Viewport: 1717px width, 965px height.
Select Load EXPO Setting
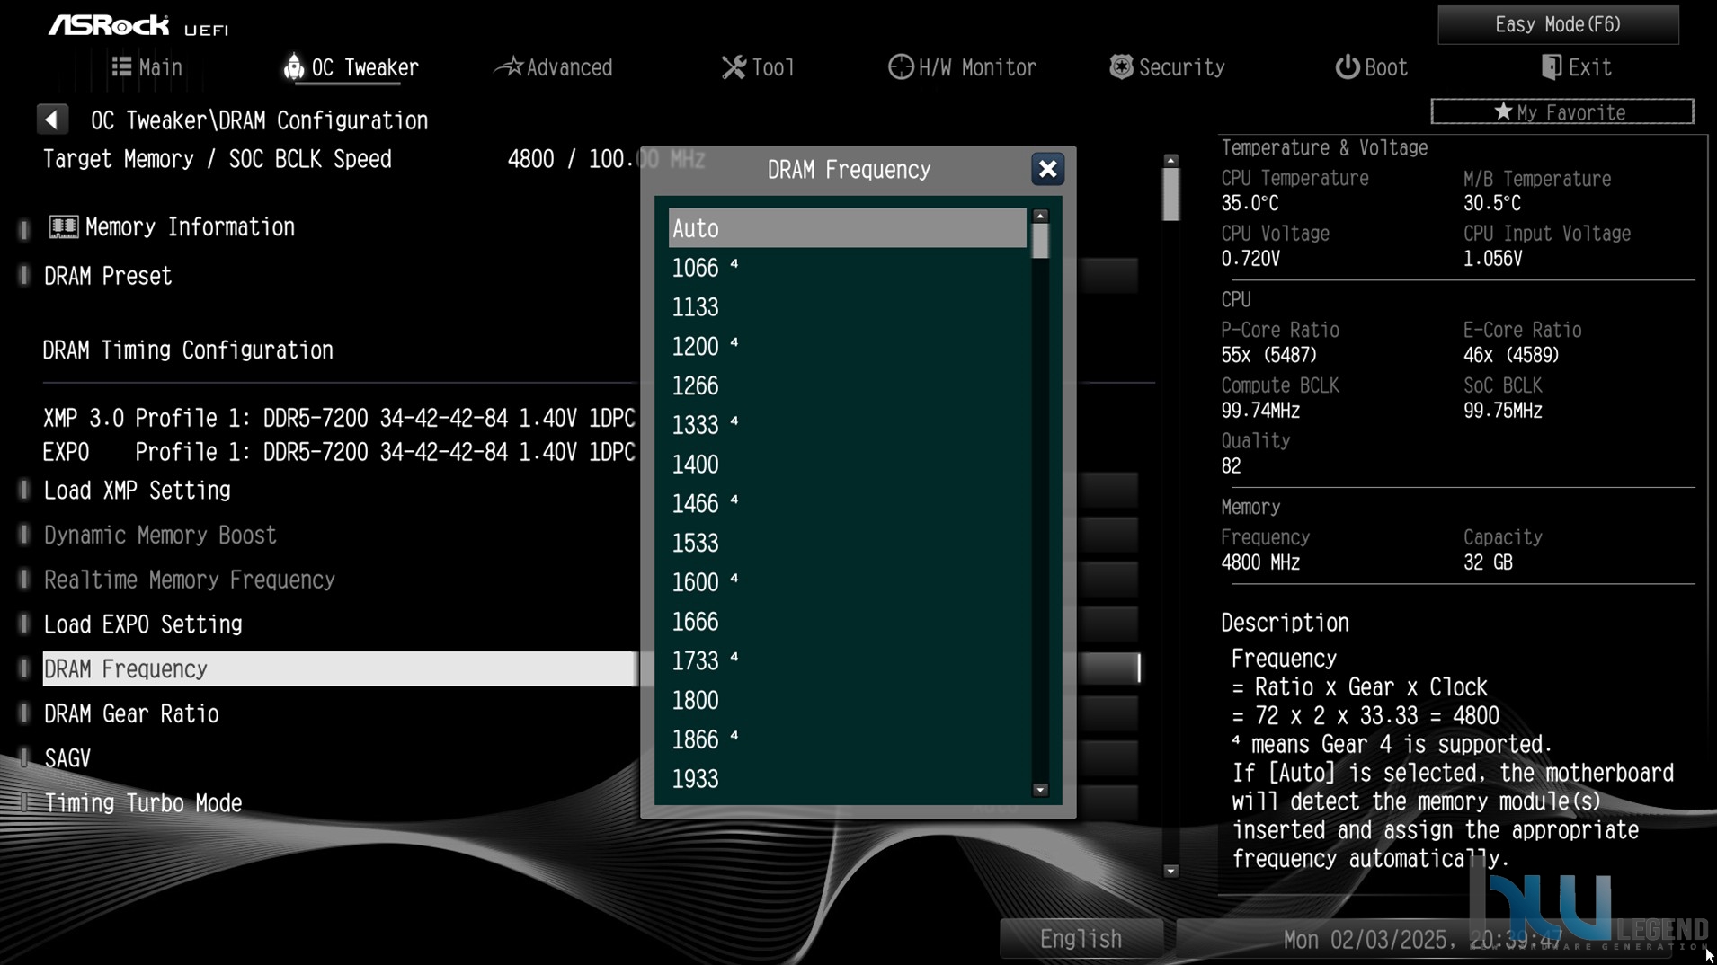click(x=143, y=624)
